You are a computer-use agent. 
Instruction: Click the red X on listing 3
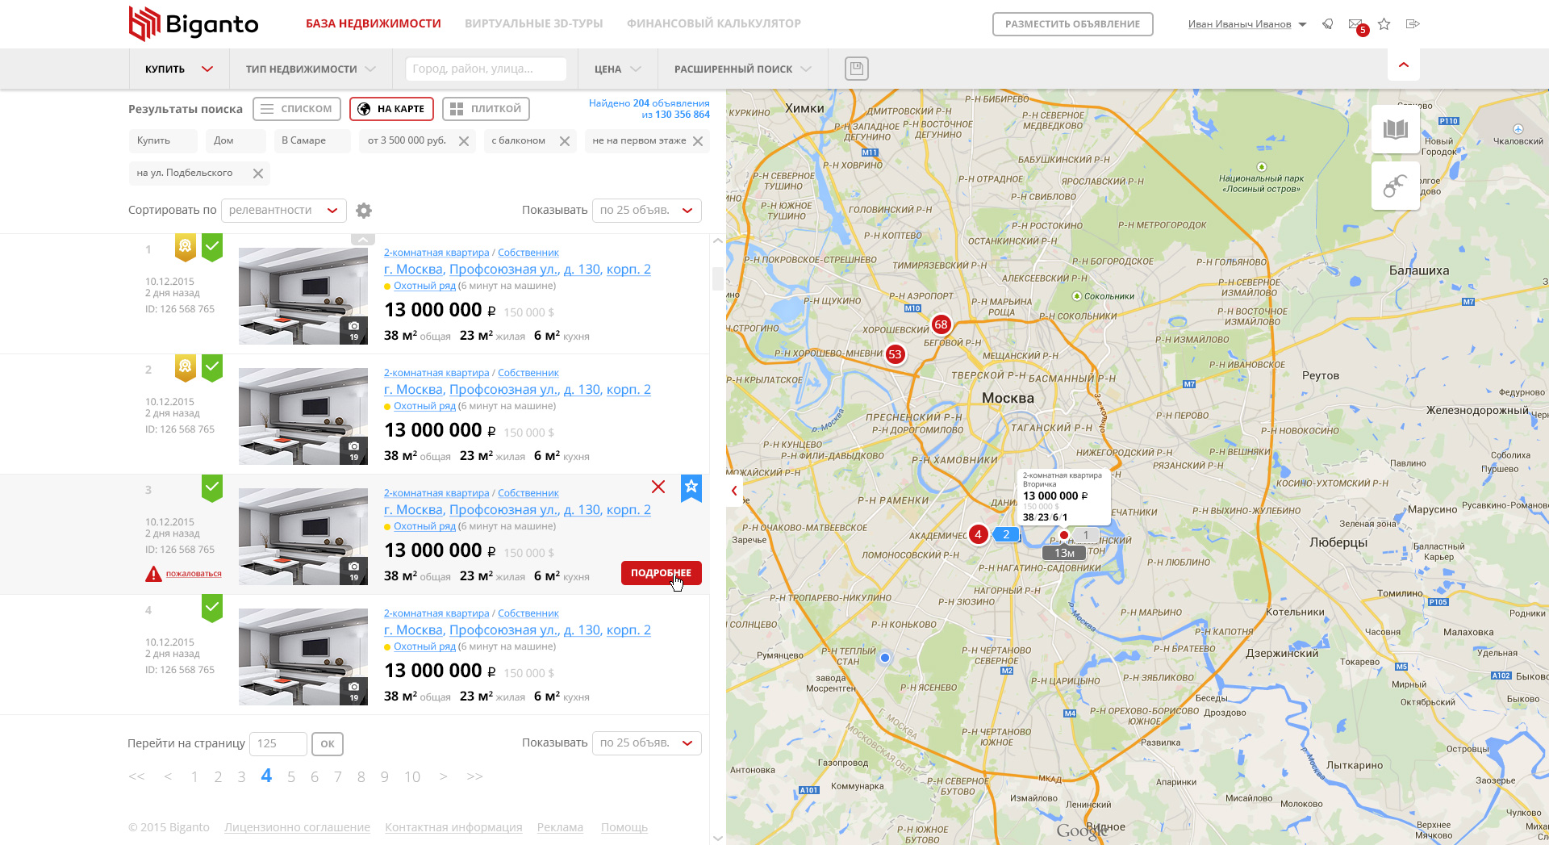click(658, 487)
